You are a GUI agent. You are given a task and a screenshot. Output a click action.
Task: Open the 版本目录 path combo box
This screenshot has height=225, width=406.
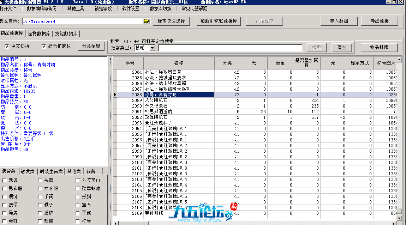point(83,22)
